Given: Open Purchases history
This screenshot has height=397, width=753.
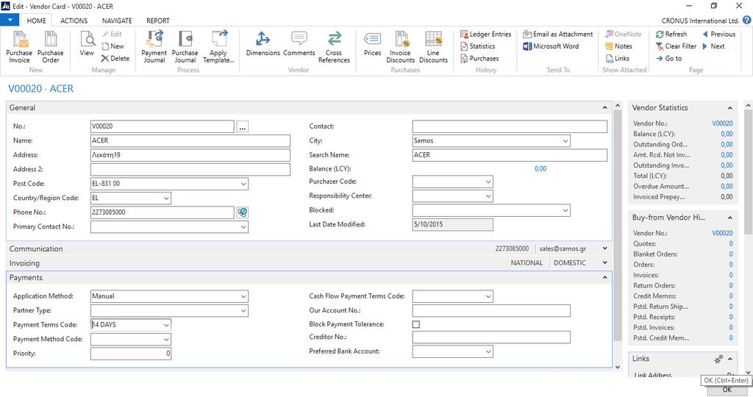Looking at the screenshot, I should pyautogui.click(x=479, y=58).
